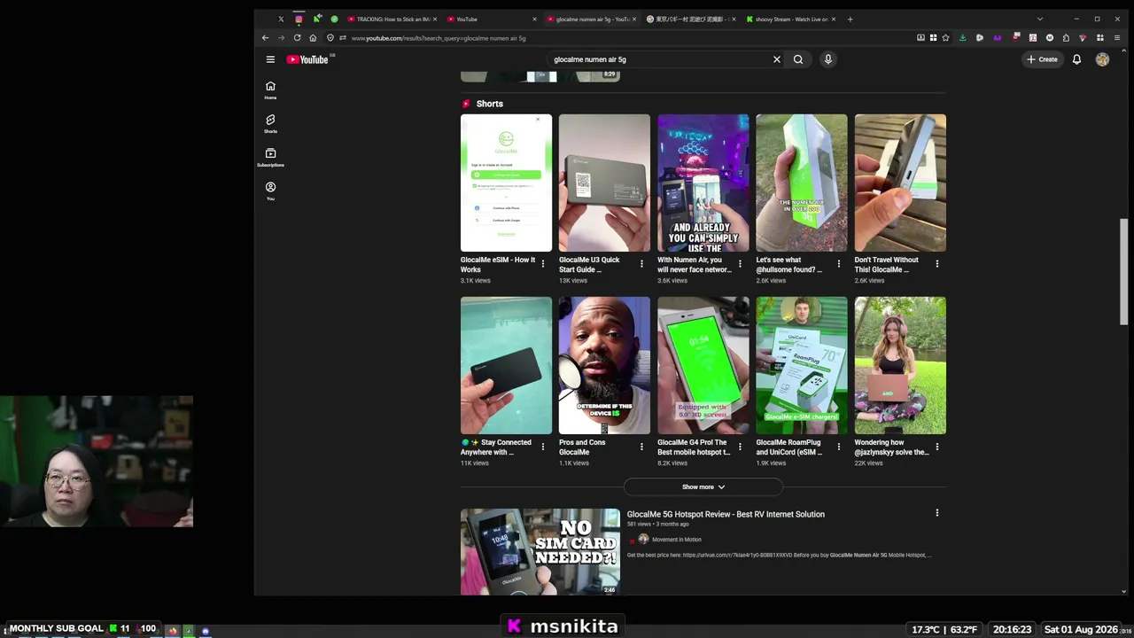This screenshot has width=1134, height=638.
Task: Click the magnifier search button
Action: tap(798, 59)
